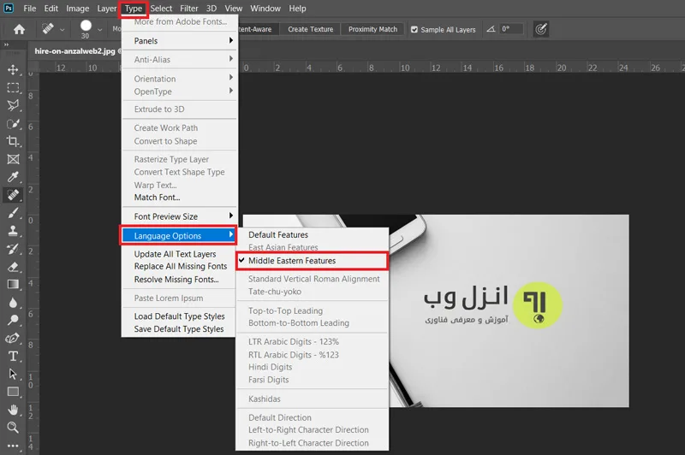Select the Zoom tool
This screenshot has height=455, width=685.
(x=13, y=428)
